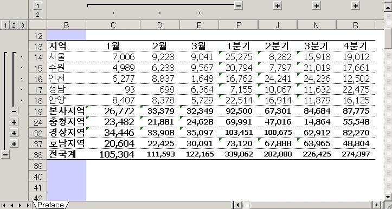Click cell with value 25,275
The width and height of the screenshot is (392, 209).
238,57
